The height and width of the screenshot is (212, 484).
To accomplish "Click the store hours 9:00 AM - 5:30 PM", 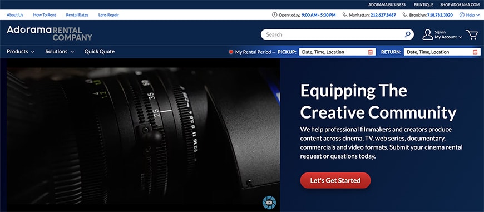I will coord(319,15).
